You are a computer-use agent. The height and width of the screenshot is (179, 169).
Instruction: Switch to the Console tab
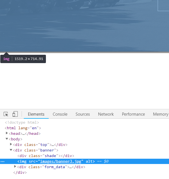(60, 114)
